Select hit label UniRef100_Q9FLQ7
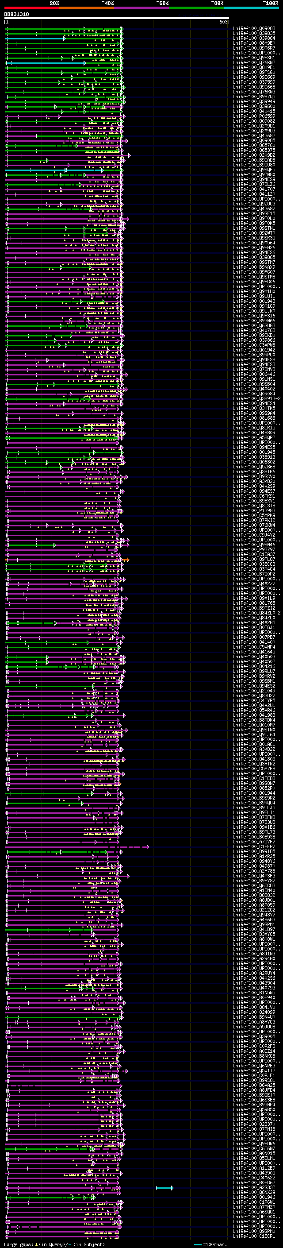The width and height of the screenshot is (283, 1248). 254,559
